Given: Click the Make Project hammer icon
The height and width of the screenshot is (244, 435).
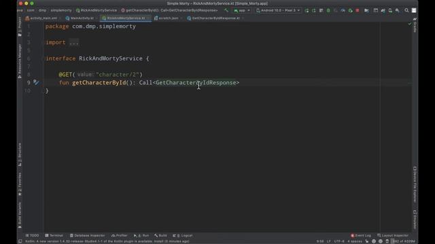Looking at the screenshot, I should point(226,10).
